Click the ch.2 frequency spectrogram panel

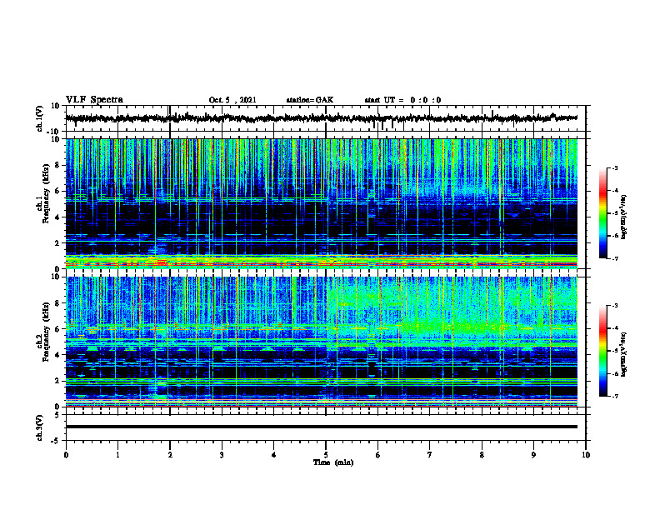(x=326, y=342)
